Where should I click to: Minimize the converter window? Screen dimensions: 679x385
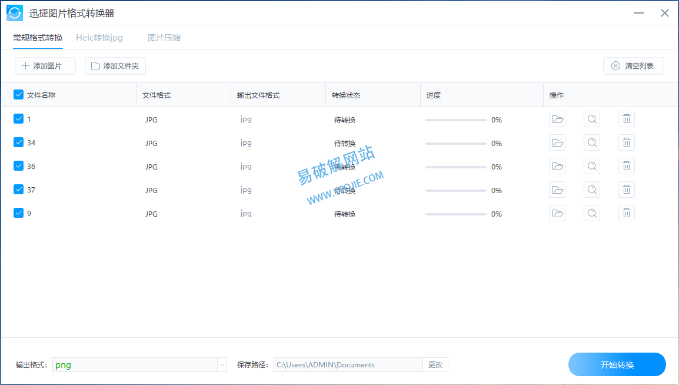(x=639, y=13)
